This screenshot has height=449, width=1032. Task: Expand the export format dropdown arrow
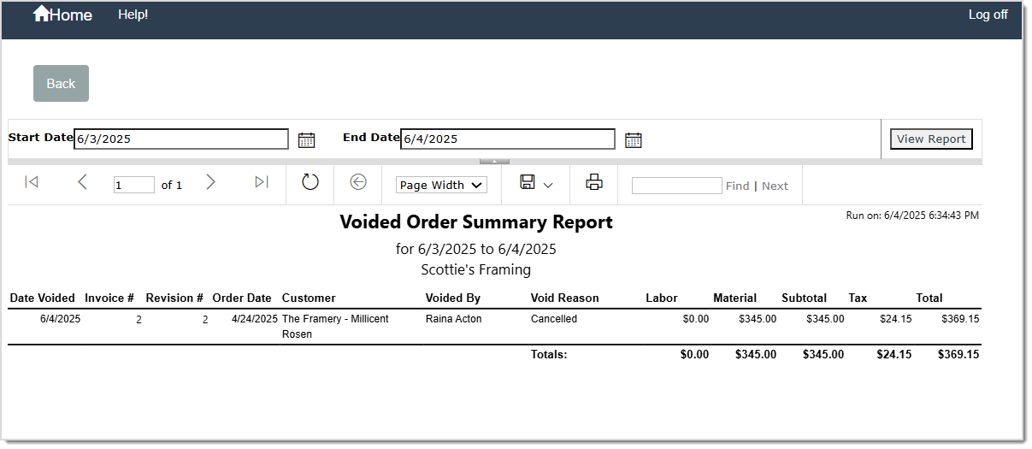coord(548,185)
